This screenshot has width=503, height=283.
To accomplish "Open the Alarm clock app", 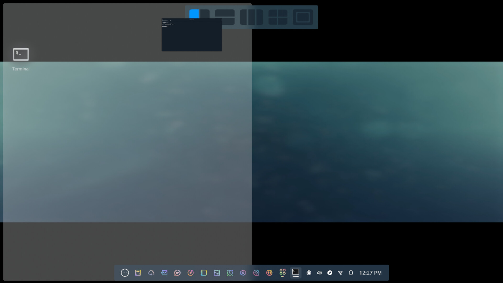I will pyautogui.click(x=230, y=273).
